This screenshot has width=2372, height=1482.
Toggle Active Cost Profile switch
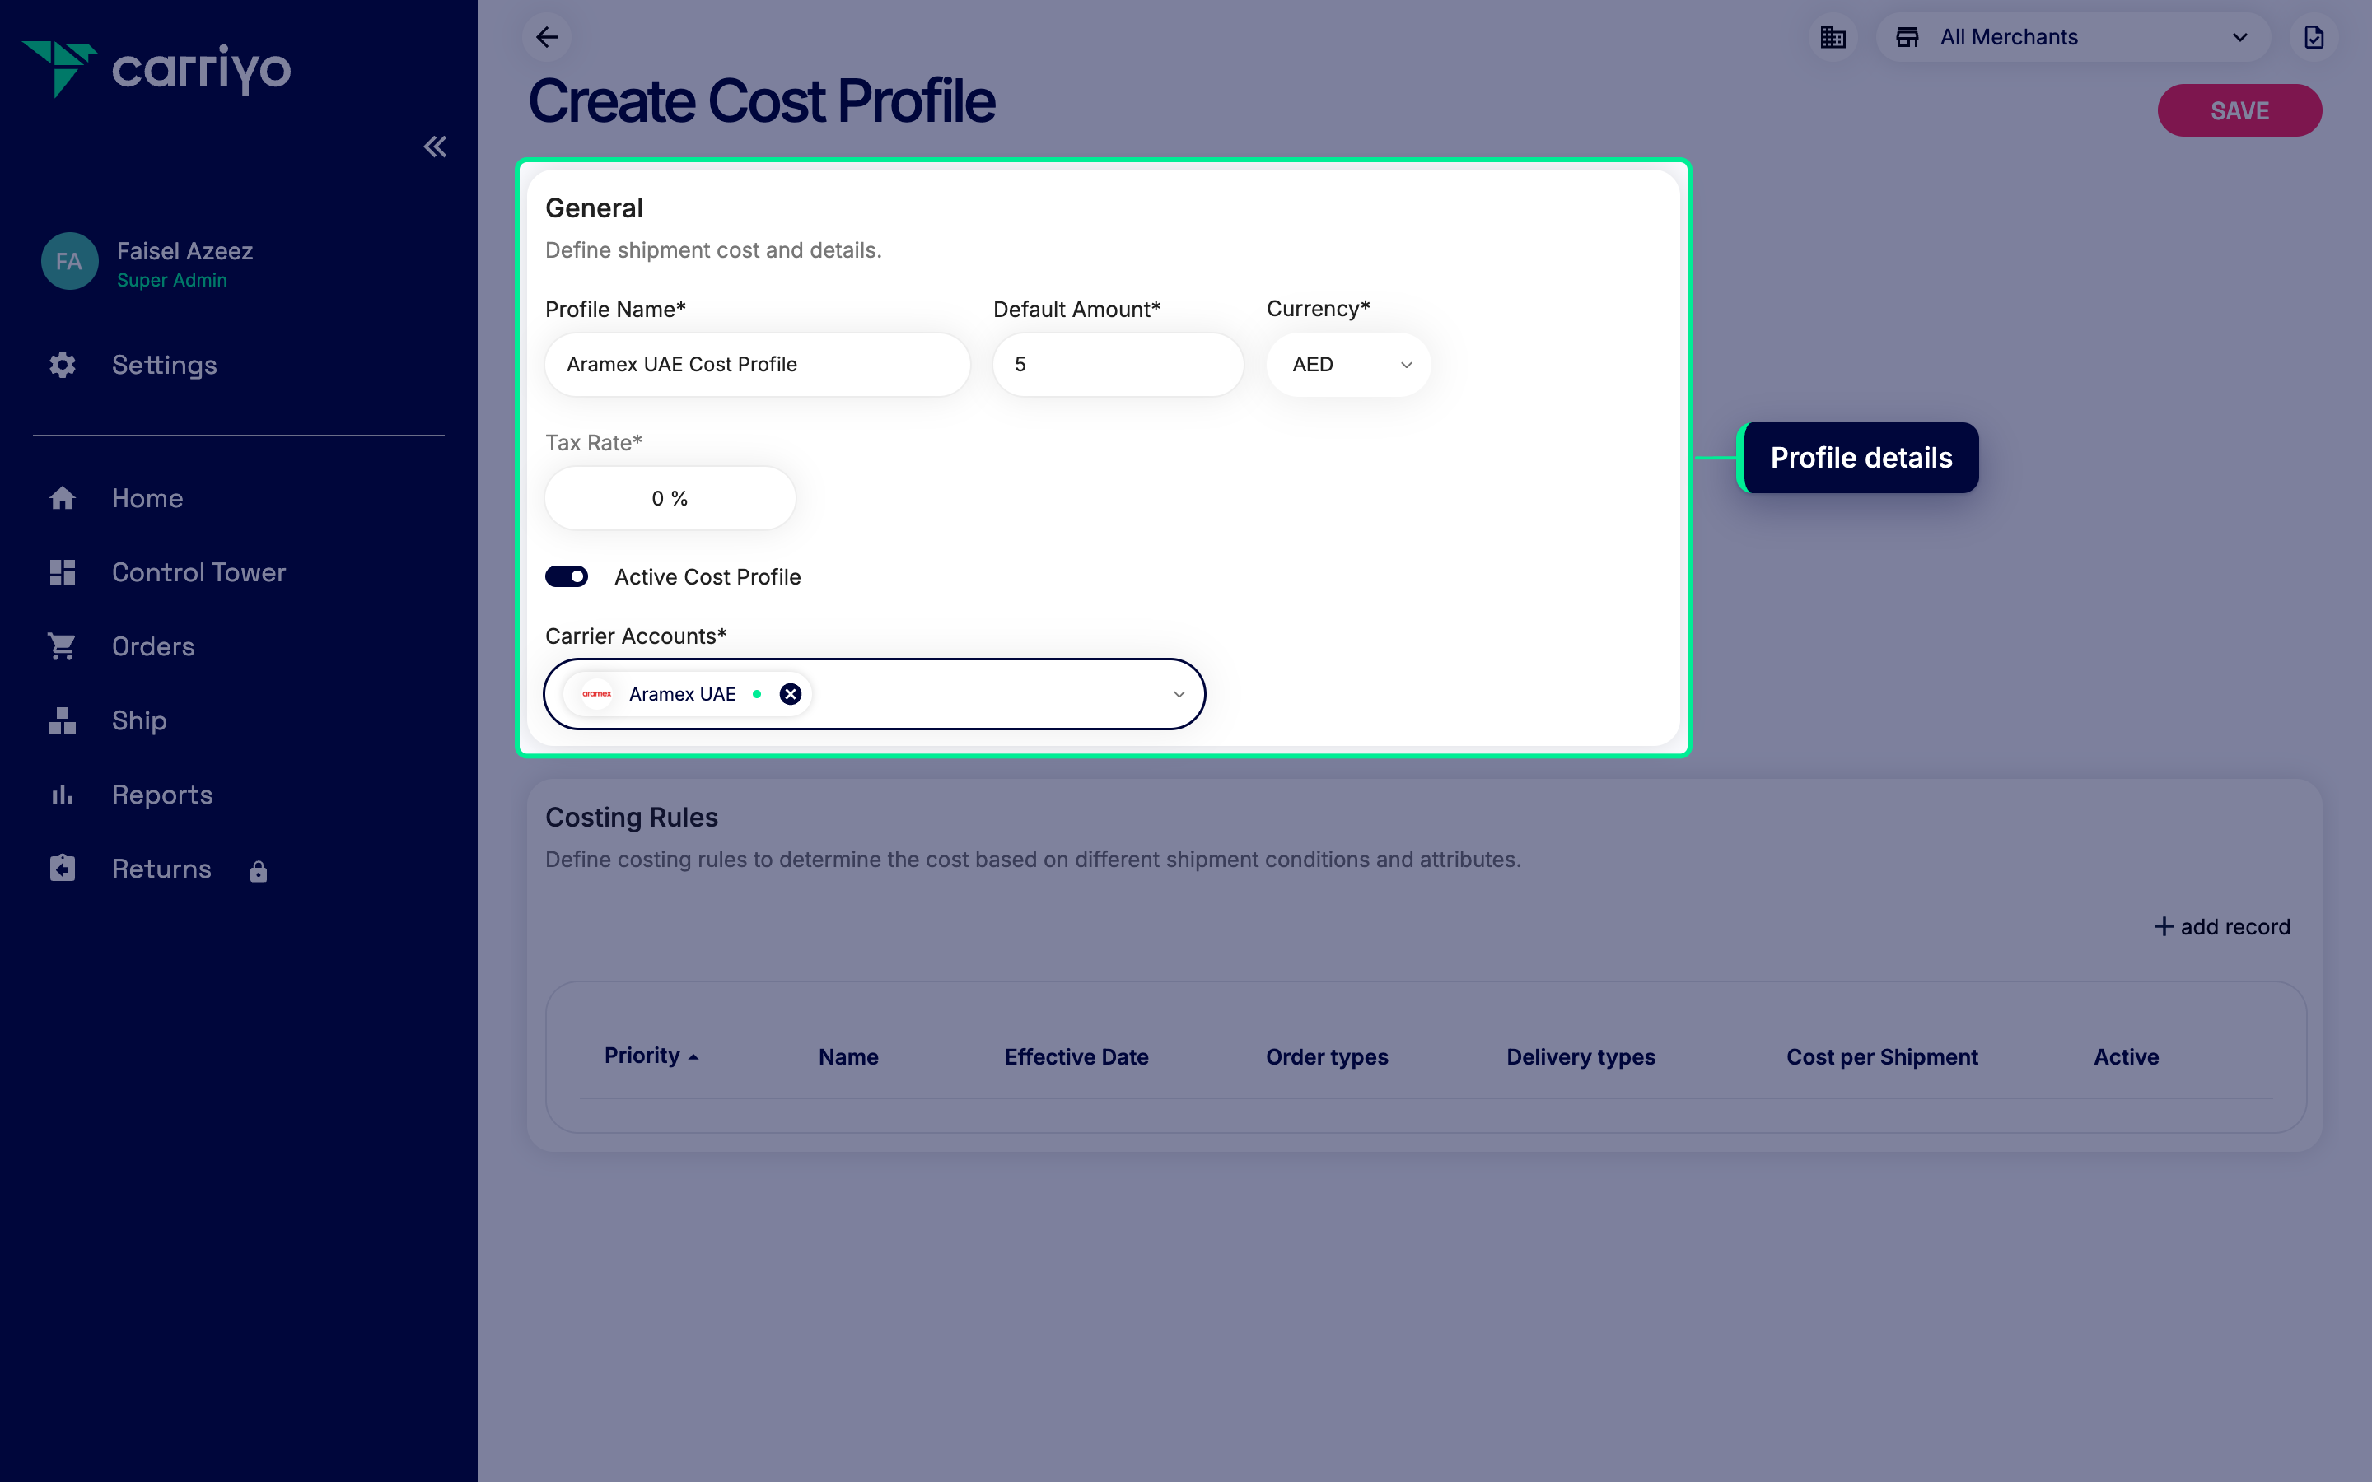[567, 576]
